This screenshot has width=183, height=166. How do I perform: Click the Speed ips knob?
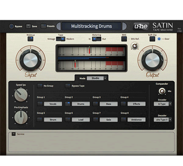click(21, 95)
